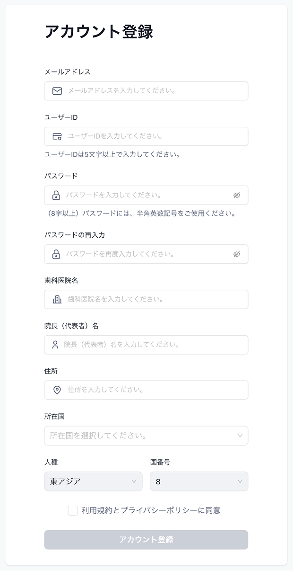Click the building icon in 歯科医院名 field
The height and width of the screenshot is (571, 293).
[57, 299]
